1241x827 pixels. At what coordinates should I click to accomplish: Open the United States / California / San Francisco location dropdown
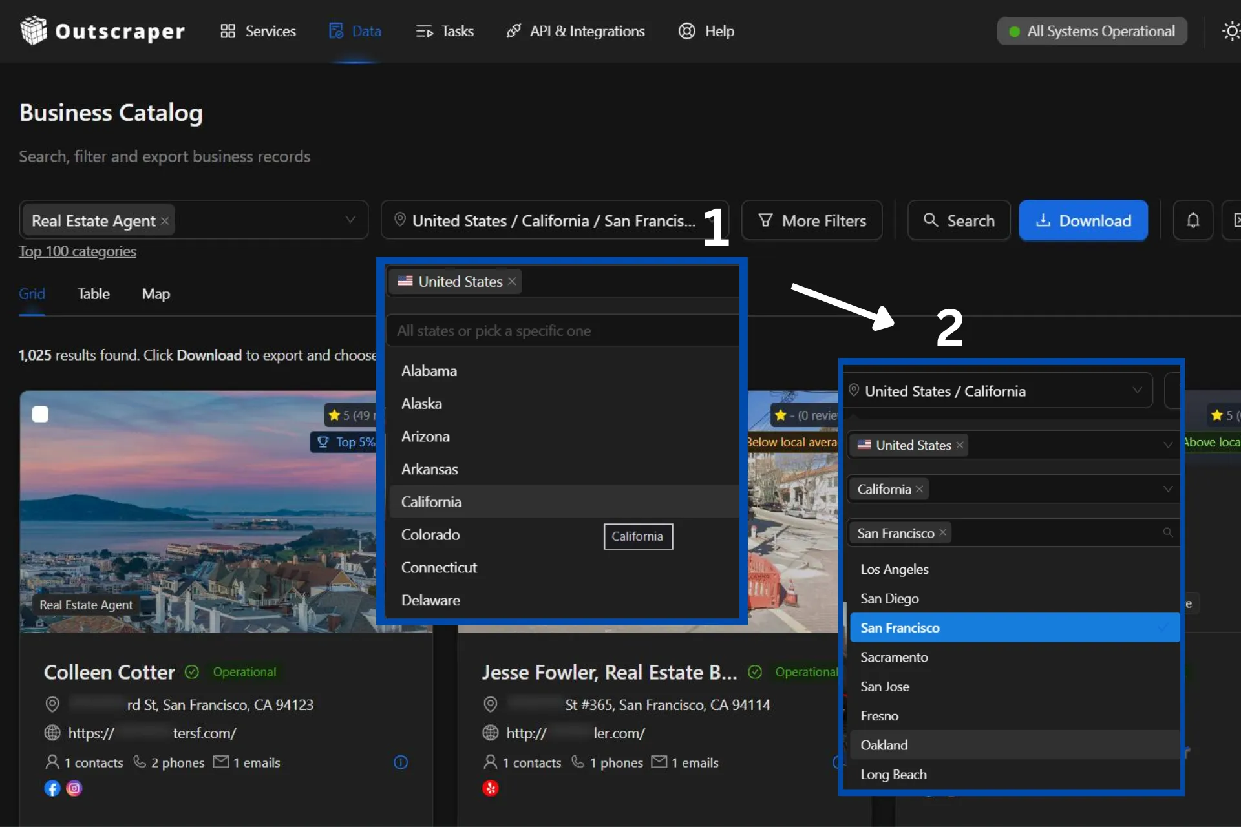tap(555, 220)
